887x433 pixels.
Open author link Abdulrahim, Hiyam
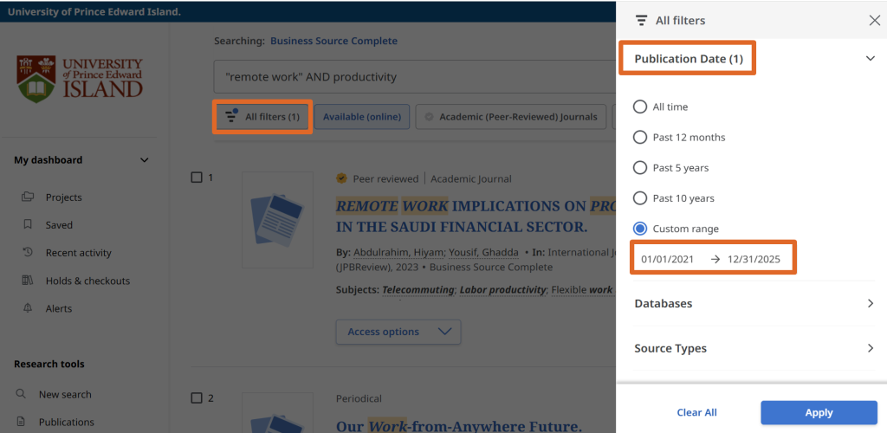point(398,252)
